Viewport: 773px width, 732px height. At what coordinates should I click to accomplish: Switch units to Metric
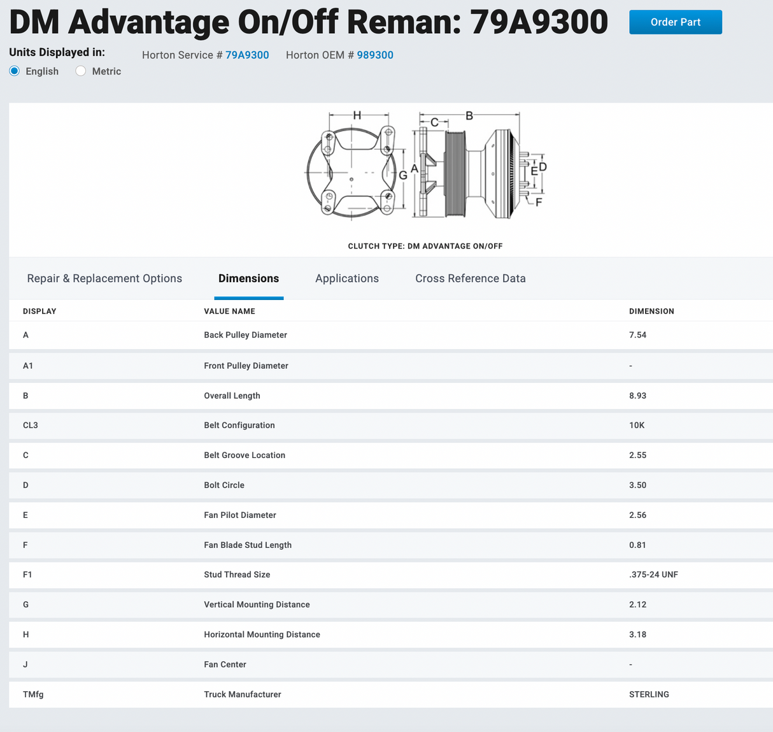[x=81, y=71]
